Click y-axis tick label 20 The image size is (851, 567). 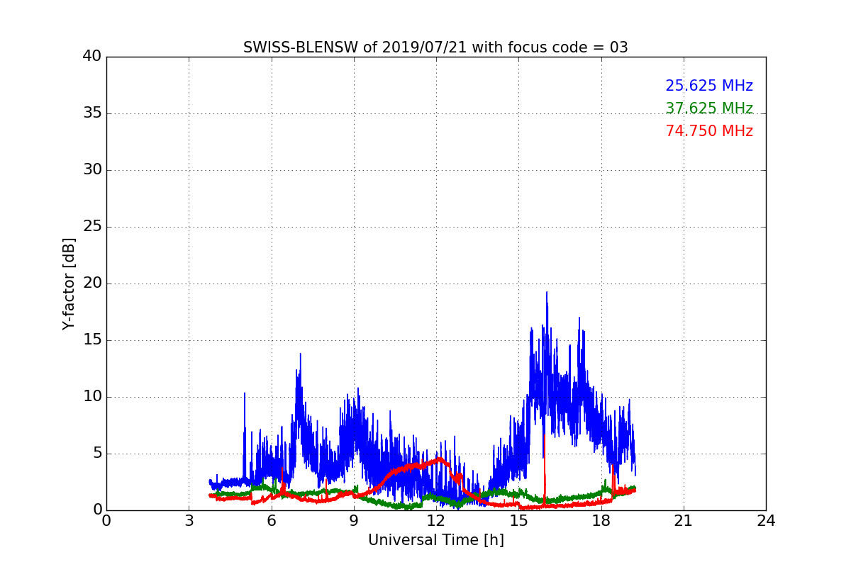pyautogui.click(x=91, y=283)
